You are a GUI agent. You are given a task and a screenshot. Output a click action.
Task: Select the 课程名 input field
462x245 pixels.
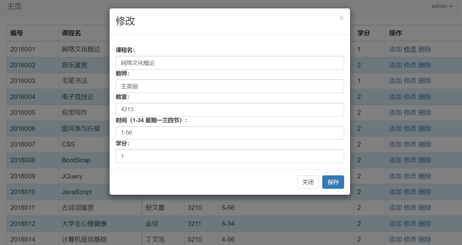click(230, 63)
